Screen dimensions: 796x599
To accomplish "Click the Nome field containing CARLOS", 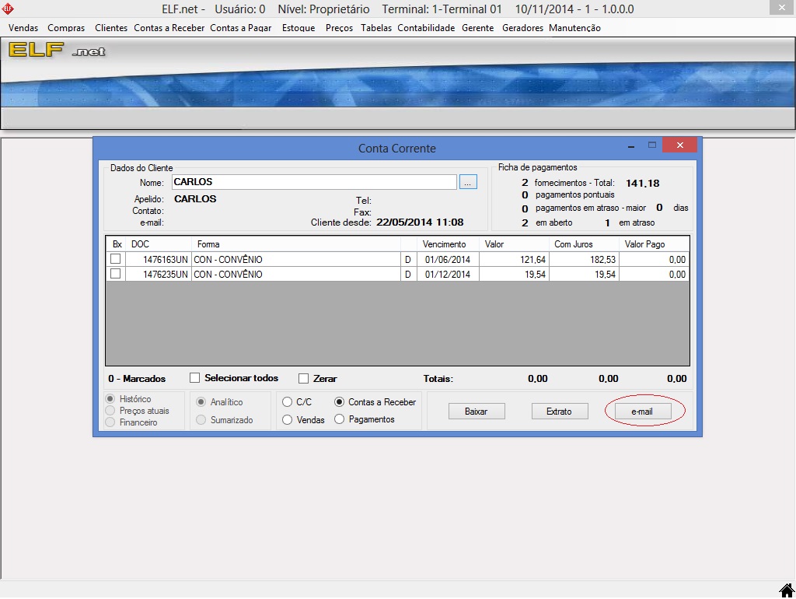I will pos(314,182).
